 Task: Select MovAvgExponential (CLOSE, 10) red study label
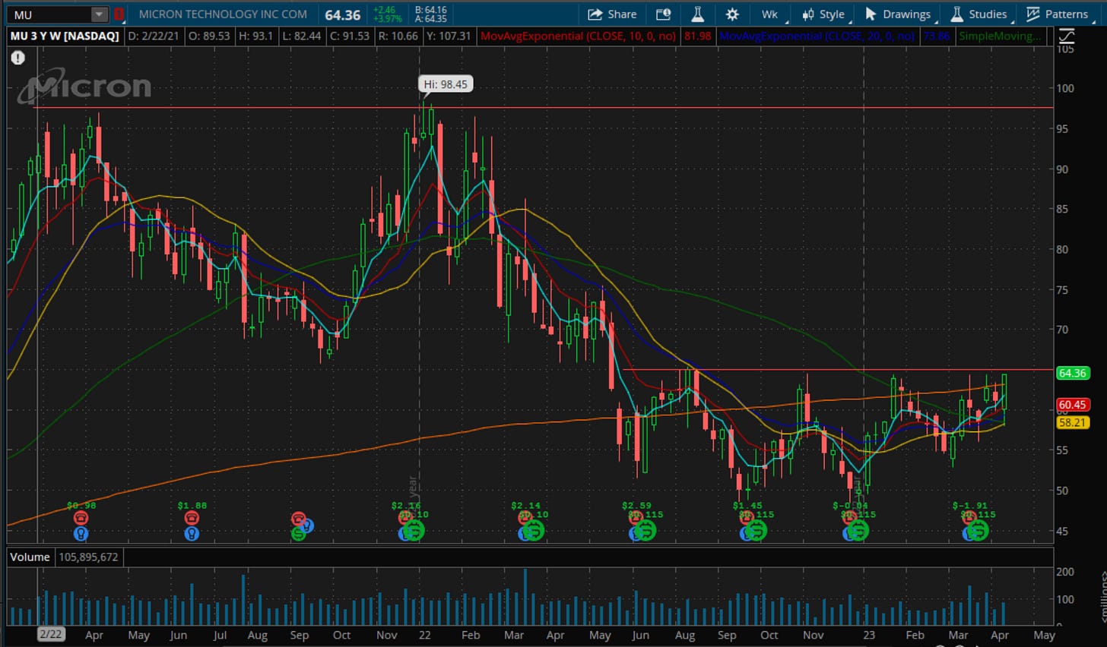(x=579, y=36)
